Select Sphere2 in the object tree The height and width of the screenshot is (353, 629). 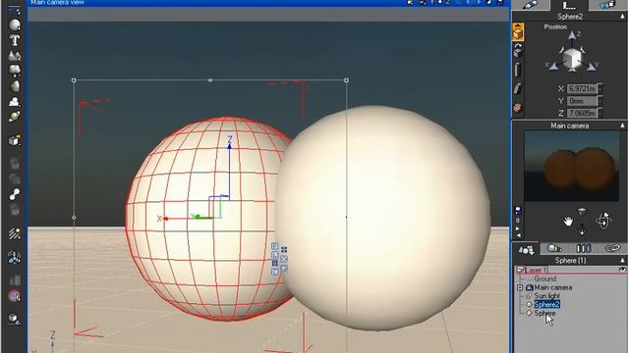(546, 305)
